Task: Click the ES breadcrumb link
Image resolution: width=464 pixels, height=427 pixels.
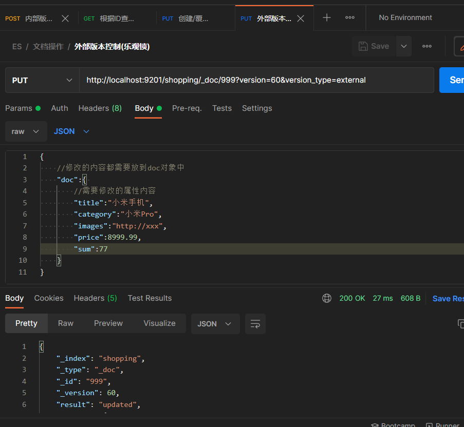Action: tap(17, 47)
